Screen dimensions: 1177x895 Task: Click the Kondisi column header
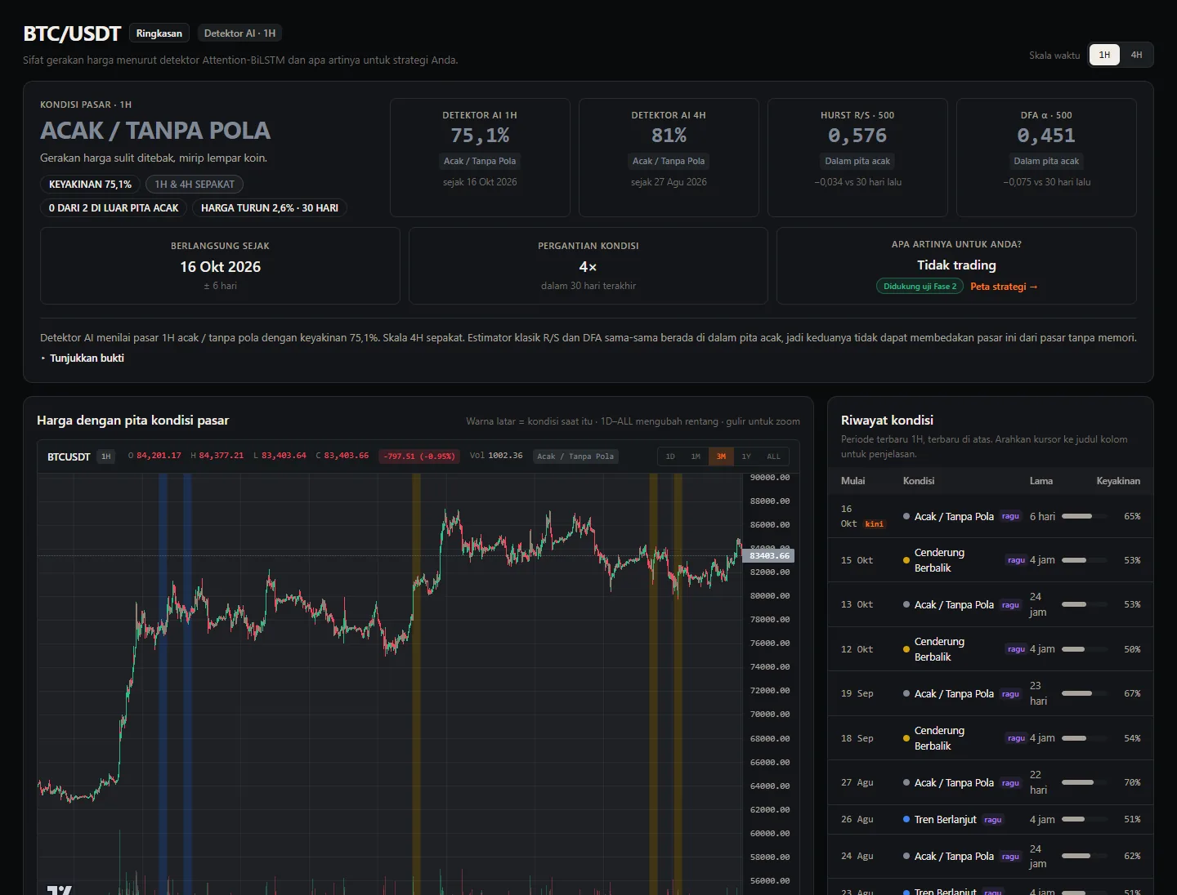[x=919, y=481]
